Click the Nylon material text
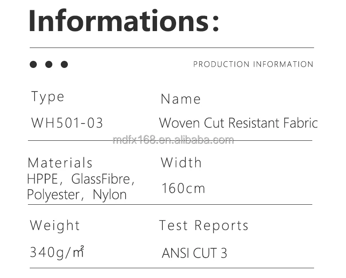Image resolution: width=346 pixels, height=278 pixels. [x=110, y=195]
